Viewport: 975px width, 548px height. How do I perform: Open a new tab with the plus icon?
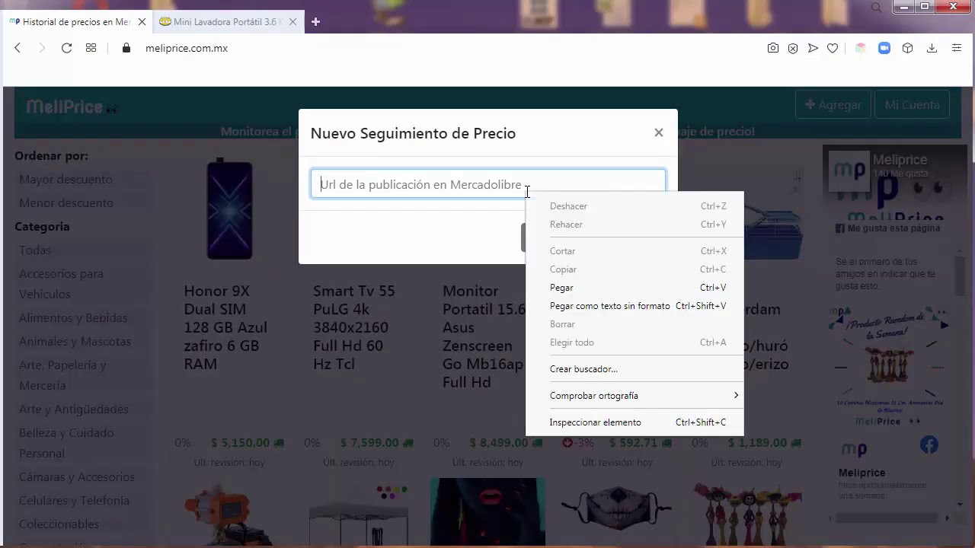(x=315, y=22)
